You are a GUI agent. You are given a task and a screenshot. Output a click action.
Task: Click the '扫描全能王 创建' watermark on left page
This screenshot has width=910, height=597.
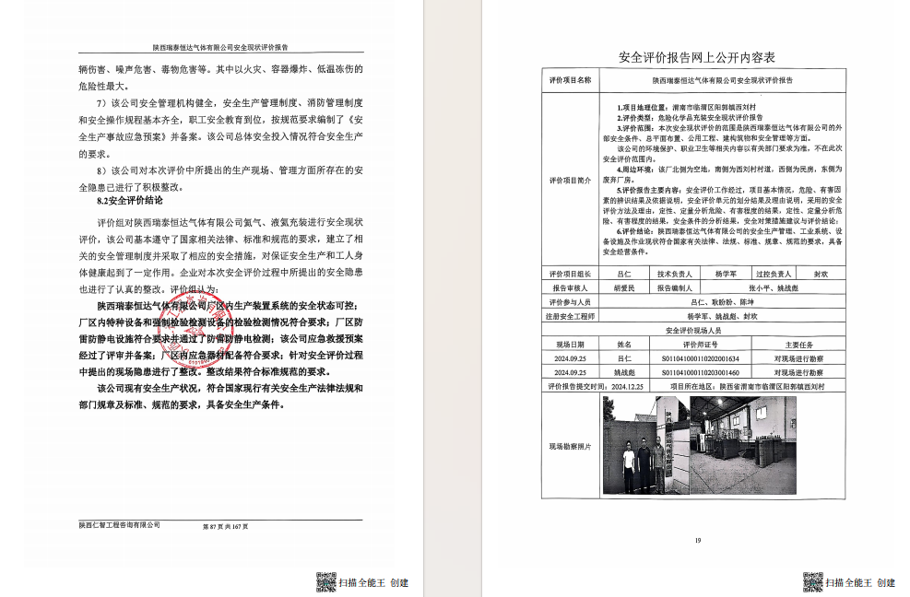[372, 583]
